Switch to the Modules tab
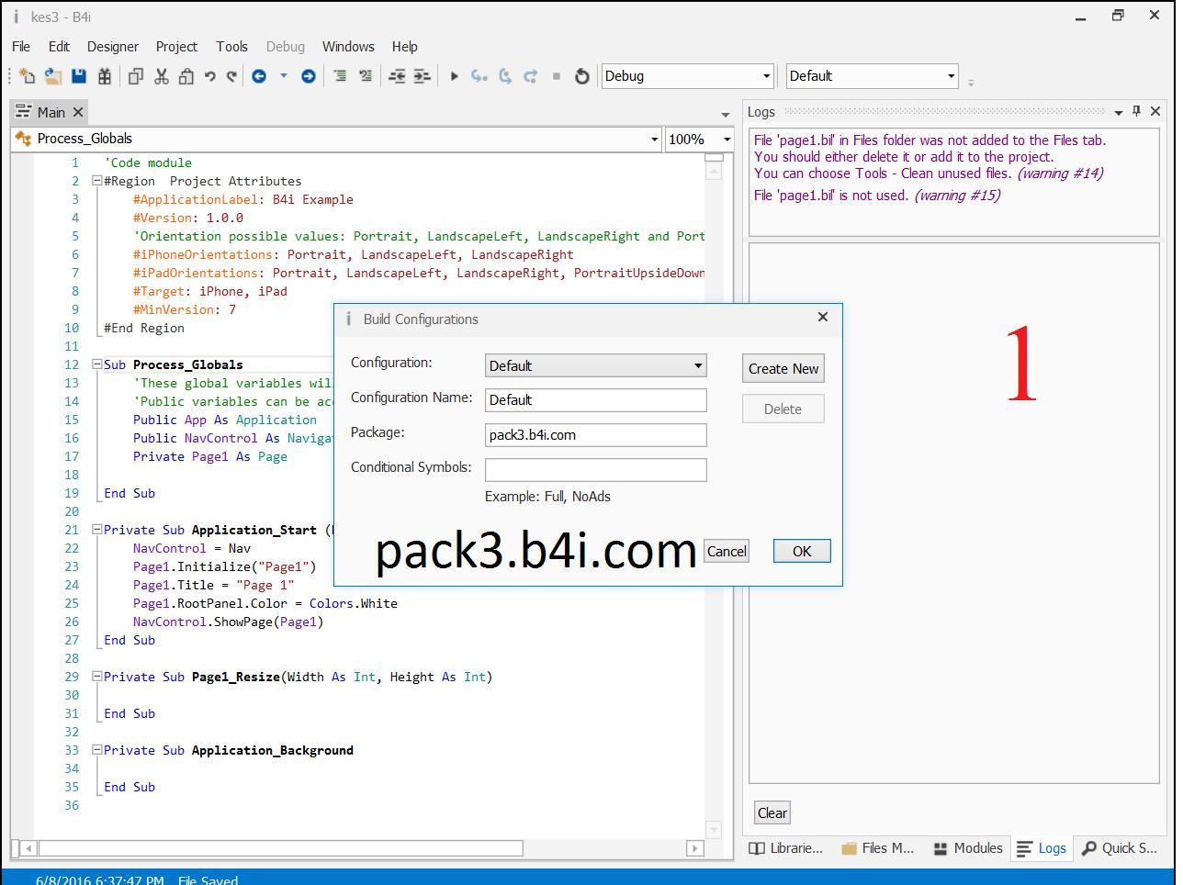 click(968, 848)
